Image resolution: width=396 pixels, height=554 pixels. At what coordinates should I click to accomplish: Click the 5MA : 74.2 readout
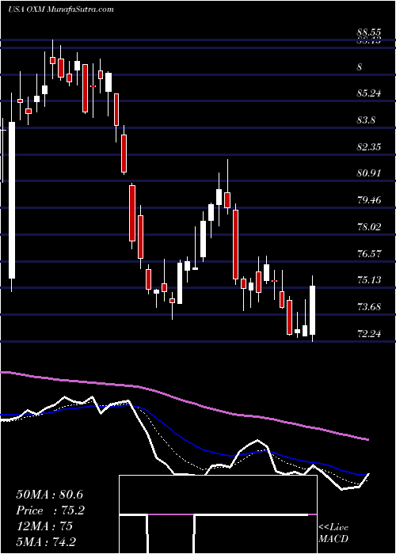coord(46,541)
